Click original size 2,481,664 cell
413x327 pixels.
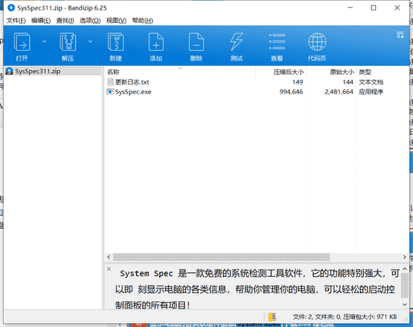pos(339,92)
